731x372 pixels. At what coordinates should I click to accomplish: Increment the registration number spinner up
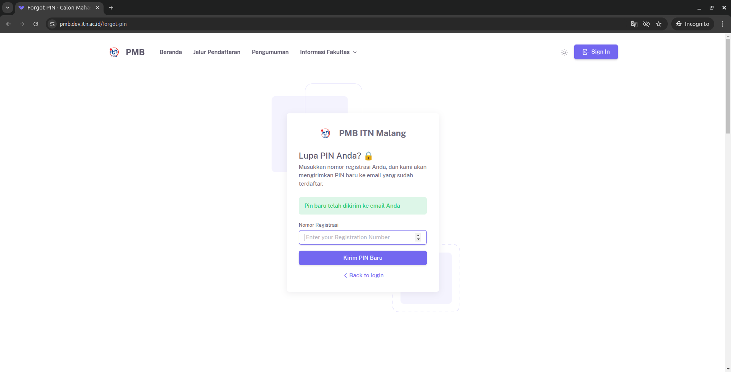[418, 235]
